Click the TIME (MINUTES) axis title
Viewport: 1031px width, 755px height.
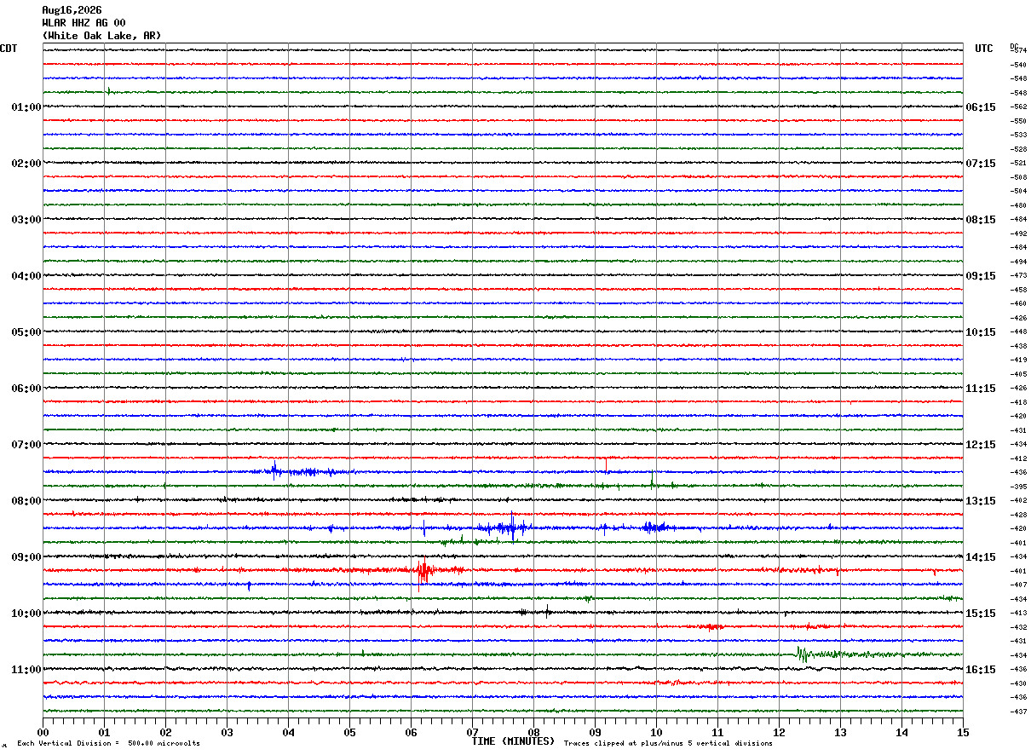pos(513,741)
